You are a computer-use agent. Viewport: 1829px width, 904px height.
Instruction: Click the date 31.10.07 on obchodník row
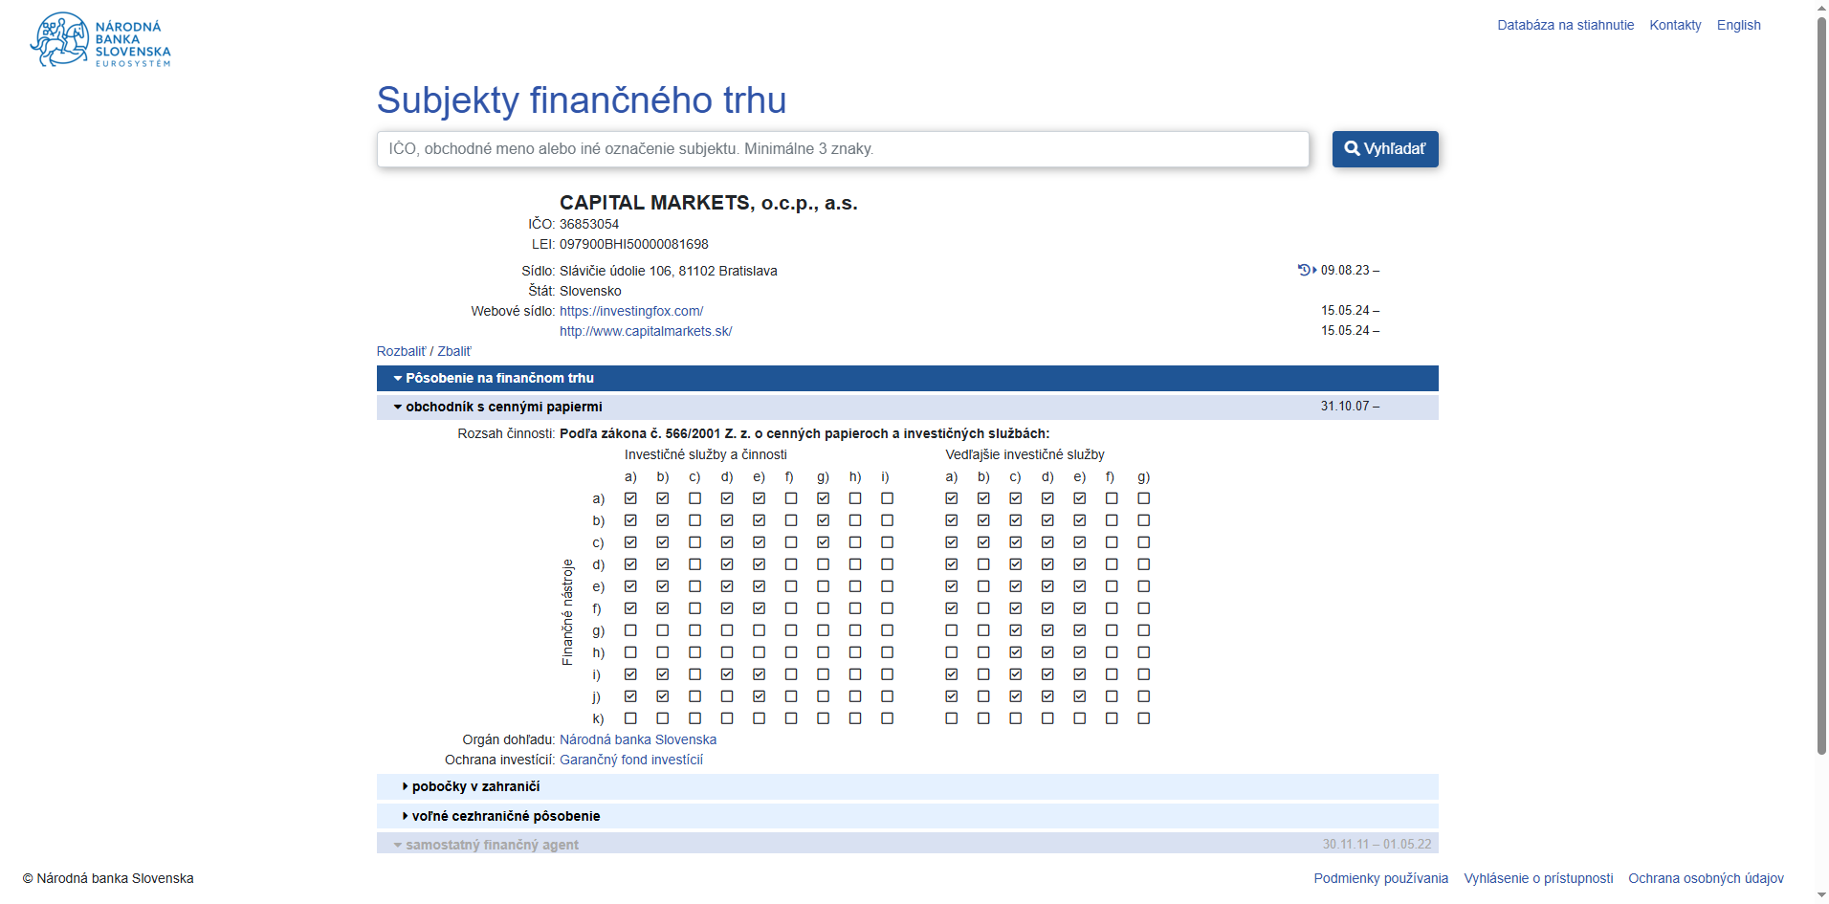pyautogui.click(x=1350, y=407)
